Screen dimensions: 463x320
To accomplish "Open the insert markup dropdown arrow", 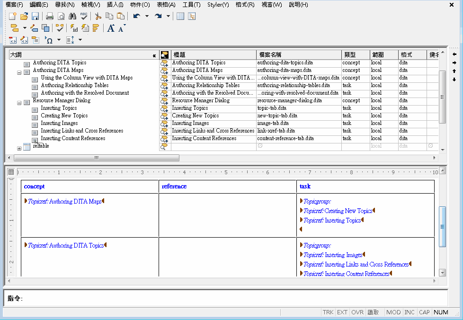I will pyautogui.click(x=25, y=28).
